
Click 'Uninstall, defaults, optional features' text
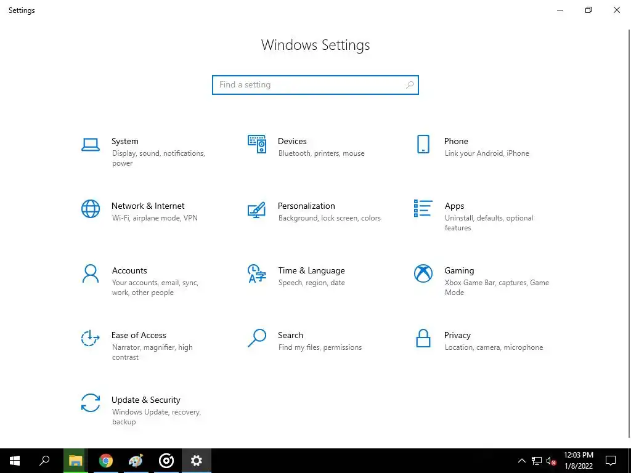[489, 223]
